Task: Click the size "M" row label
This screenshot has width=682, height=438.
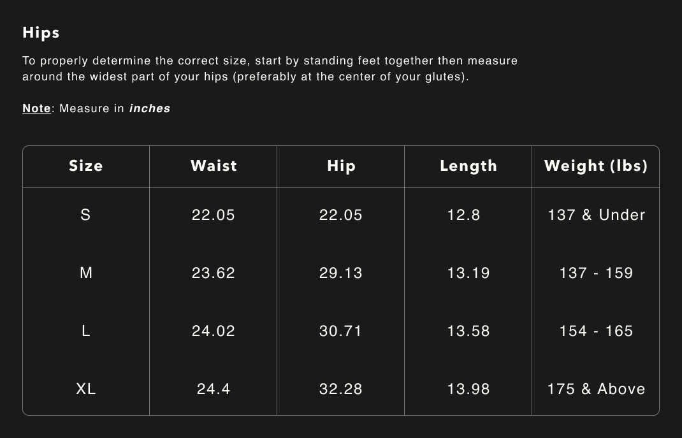Action: pyautogui.click(x=86, y=273)
